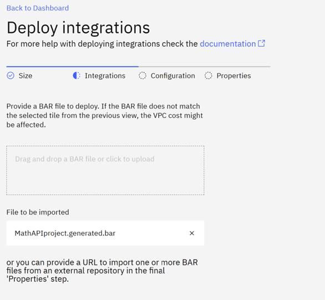This screenshot has width=325, height=300.
Task: Select the Integrations step label
Action: point(105,75)
